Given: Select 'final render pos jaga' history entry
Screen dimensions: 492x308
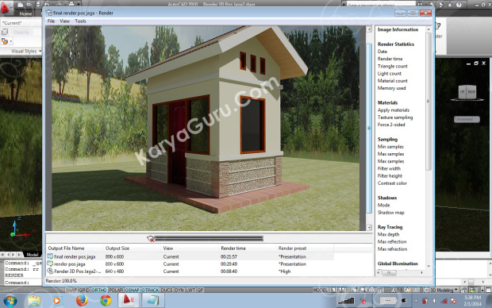Looking at the screenshot, I should [x=190, y=256].
